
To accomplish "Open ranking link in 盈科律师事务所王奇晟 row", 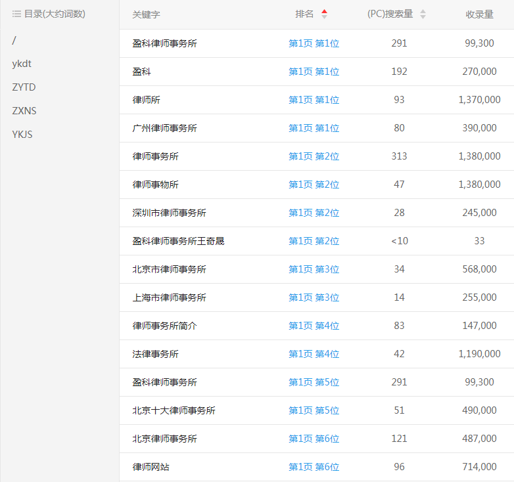I will [314, 241].
